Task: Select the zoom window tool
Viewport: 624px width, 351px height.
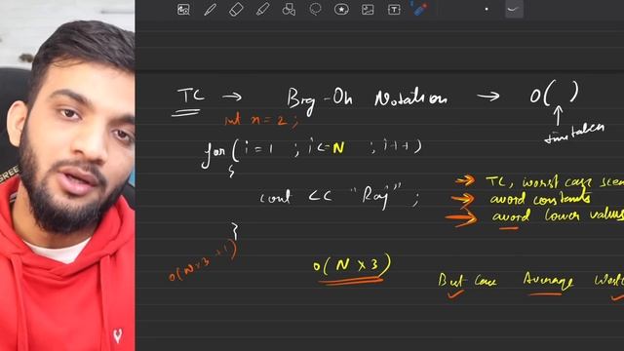Action: click(183, 10)
